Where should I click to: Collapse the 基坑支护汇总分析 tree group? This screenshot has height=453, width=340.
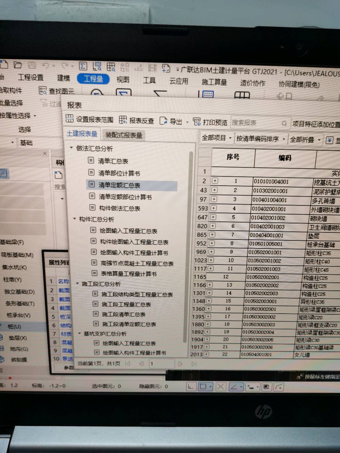pyautogui.click(x=79, y=333)
